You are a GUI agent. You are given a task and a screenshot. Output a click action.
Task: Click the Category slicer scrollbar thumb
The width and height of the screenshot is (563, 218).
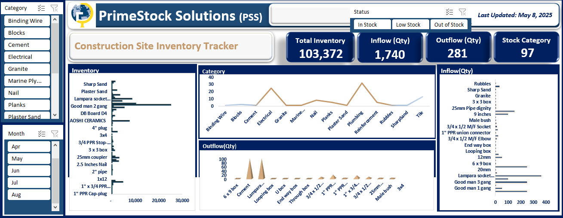[x=55, y=49]
